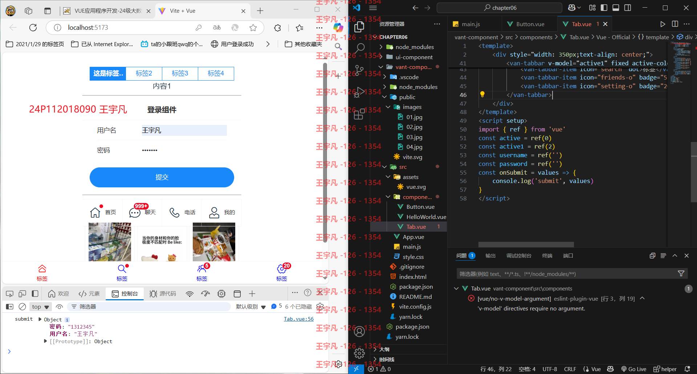Click Go Live in status bar

coord(634,369)
